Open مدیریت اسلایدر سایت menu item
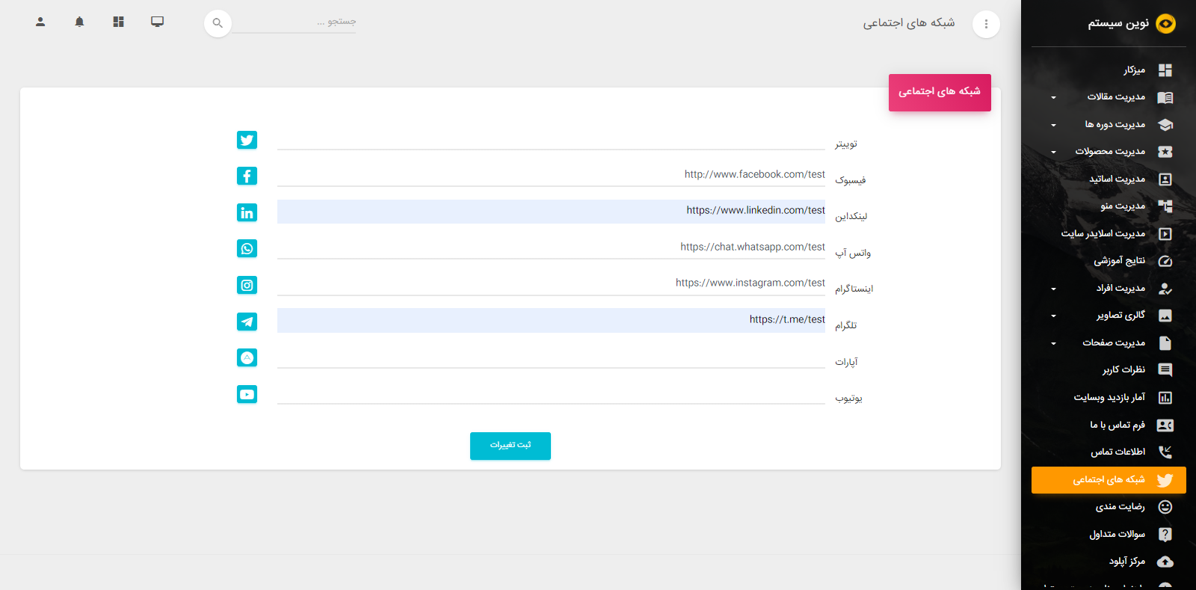The image size is (1196, 590). (x=1109, y=234)
